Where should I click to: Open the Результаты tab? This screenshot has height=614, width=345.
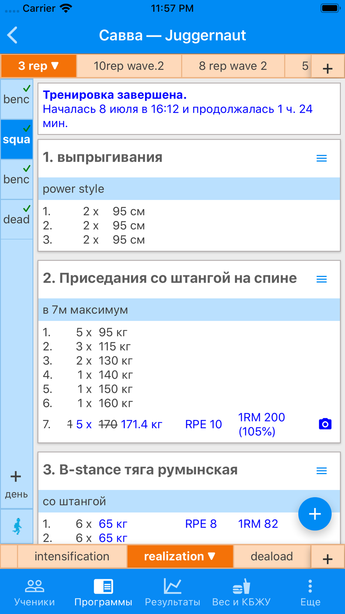coord(172,592)
